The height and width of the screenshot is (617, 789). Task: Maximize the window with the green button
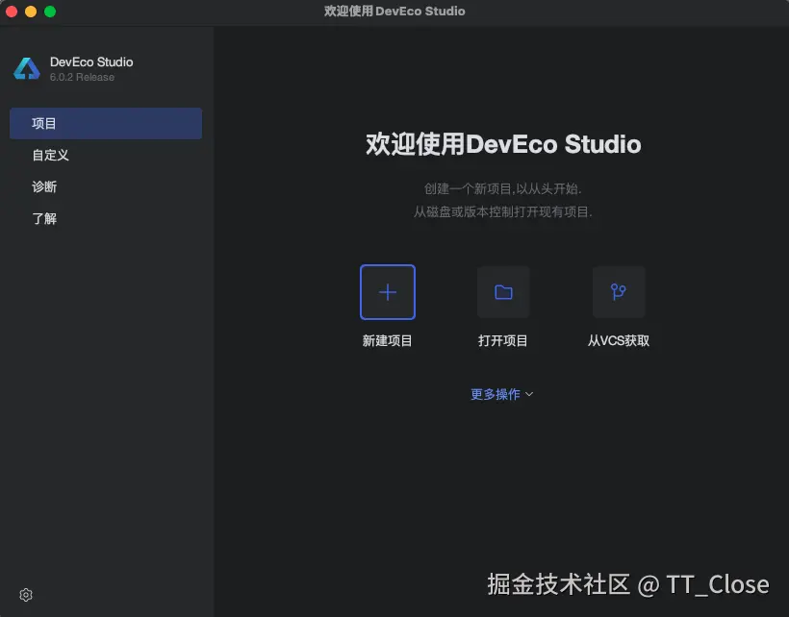coord(50,12)
